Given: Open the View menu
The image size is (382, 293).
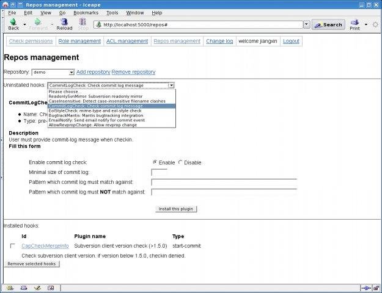Looking at the screenshot, I should pos(46,13).
